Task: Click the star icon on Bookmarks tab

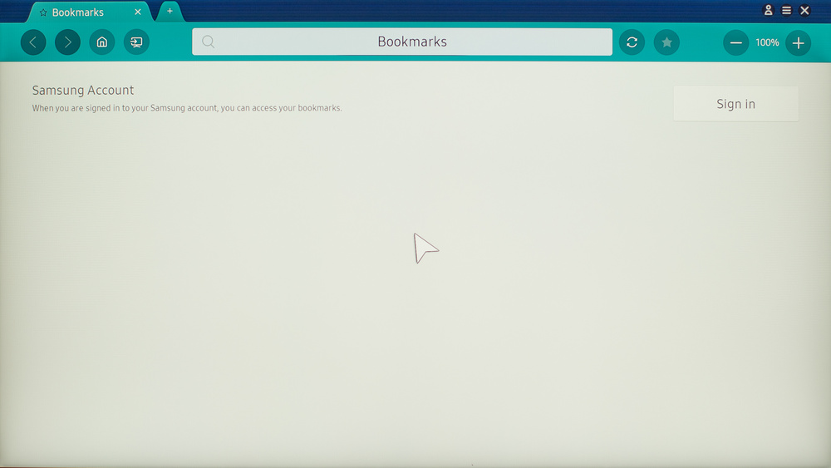Action: point(43,12)
